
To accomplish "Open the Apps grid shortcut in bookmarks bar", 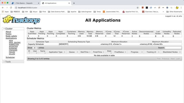I will tap(5, 12).
